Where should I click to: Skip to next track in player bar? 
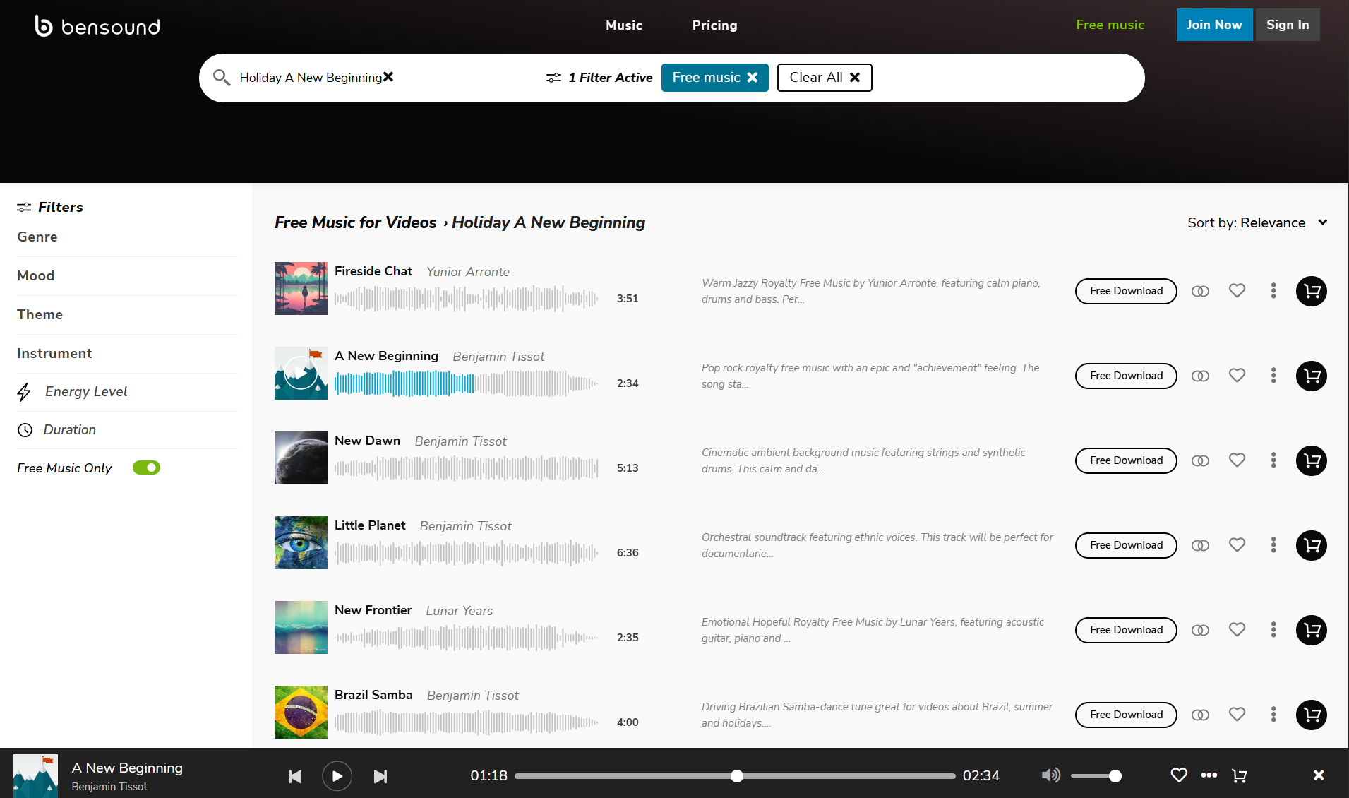tap(380, 776)
